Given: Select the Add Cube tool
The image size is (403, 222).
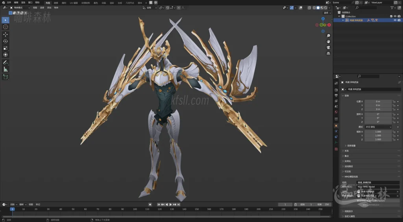Looking at the screenshot, I should (6, 77).
